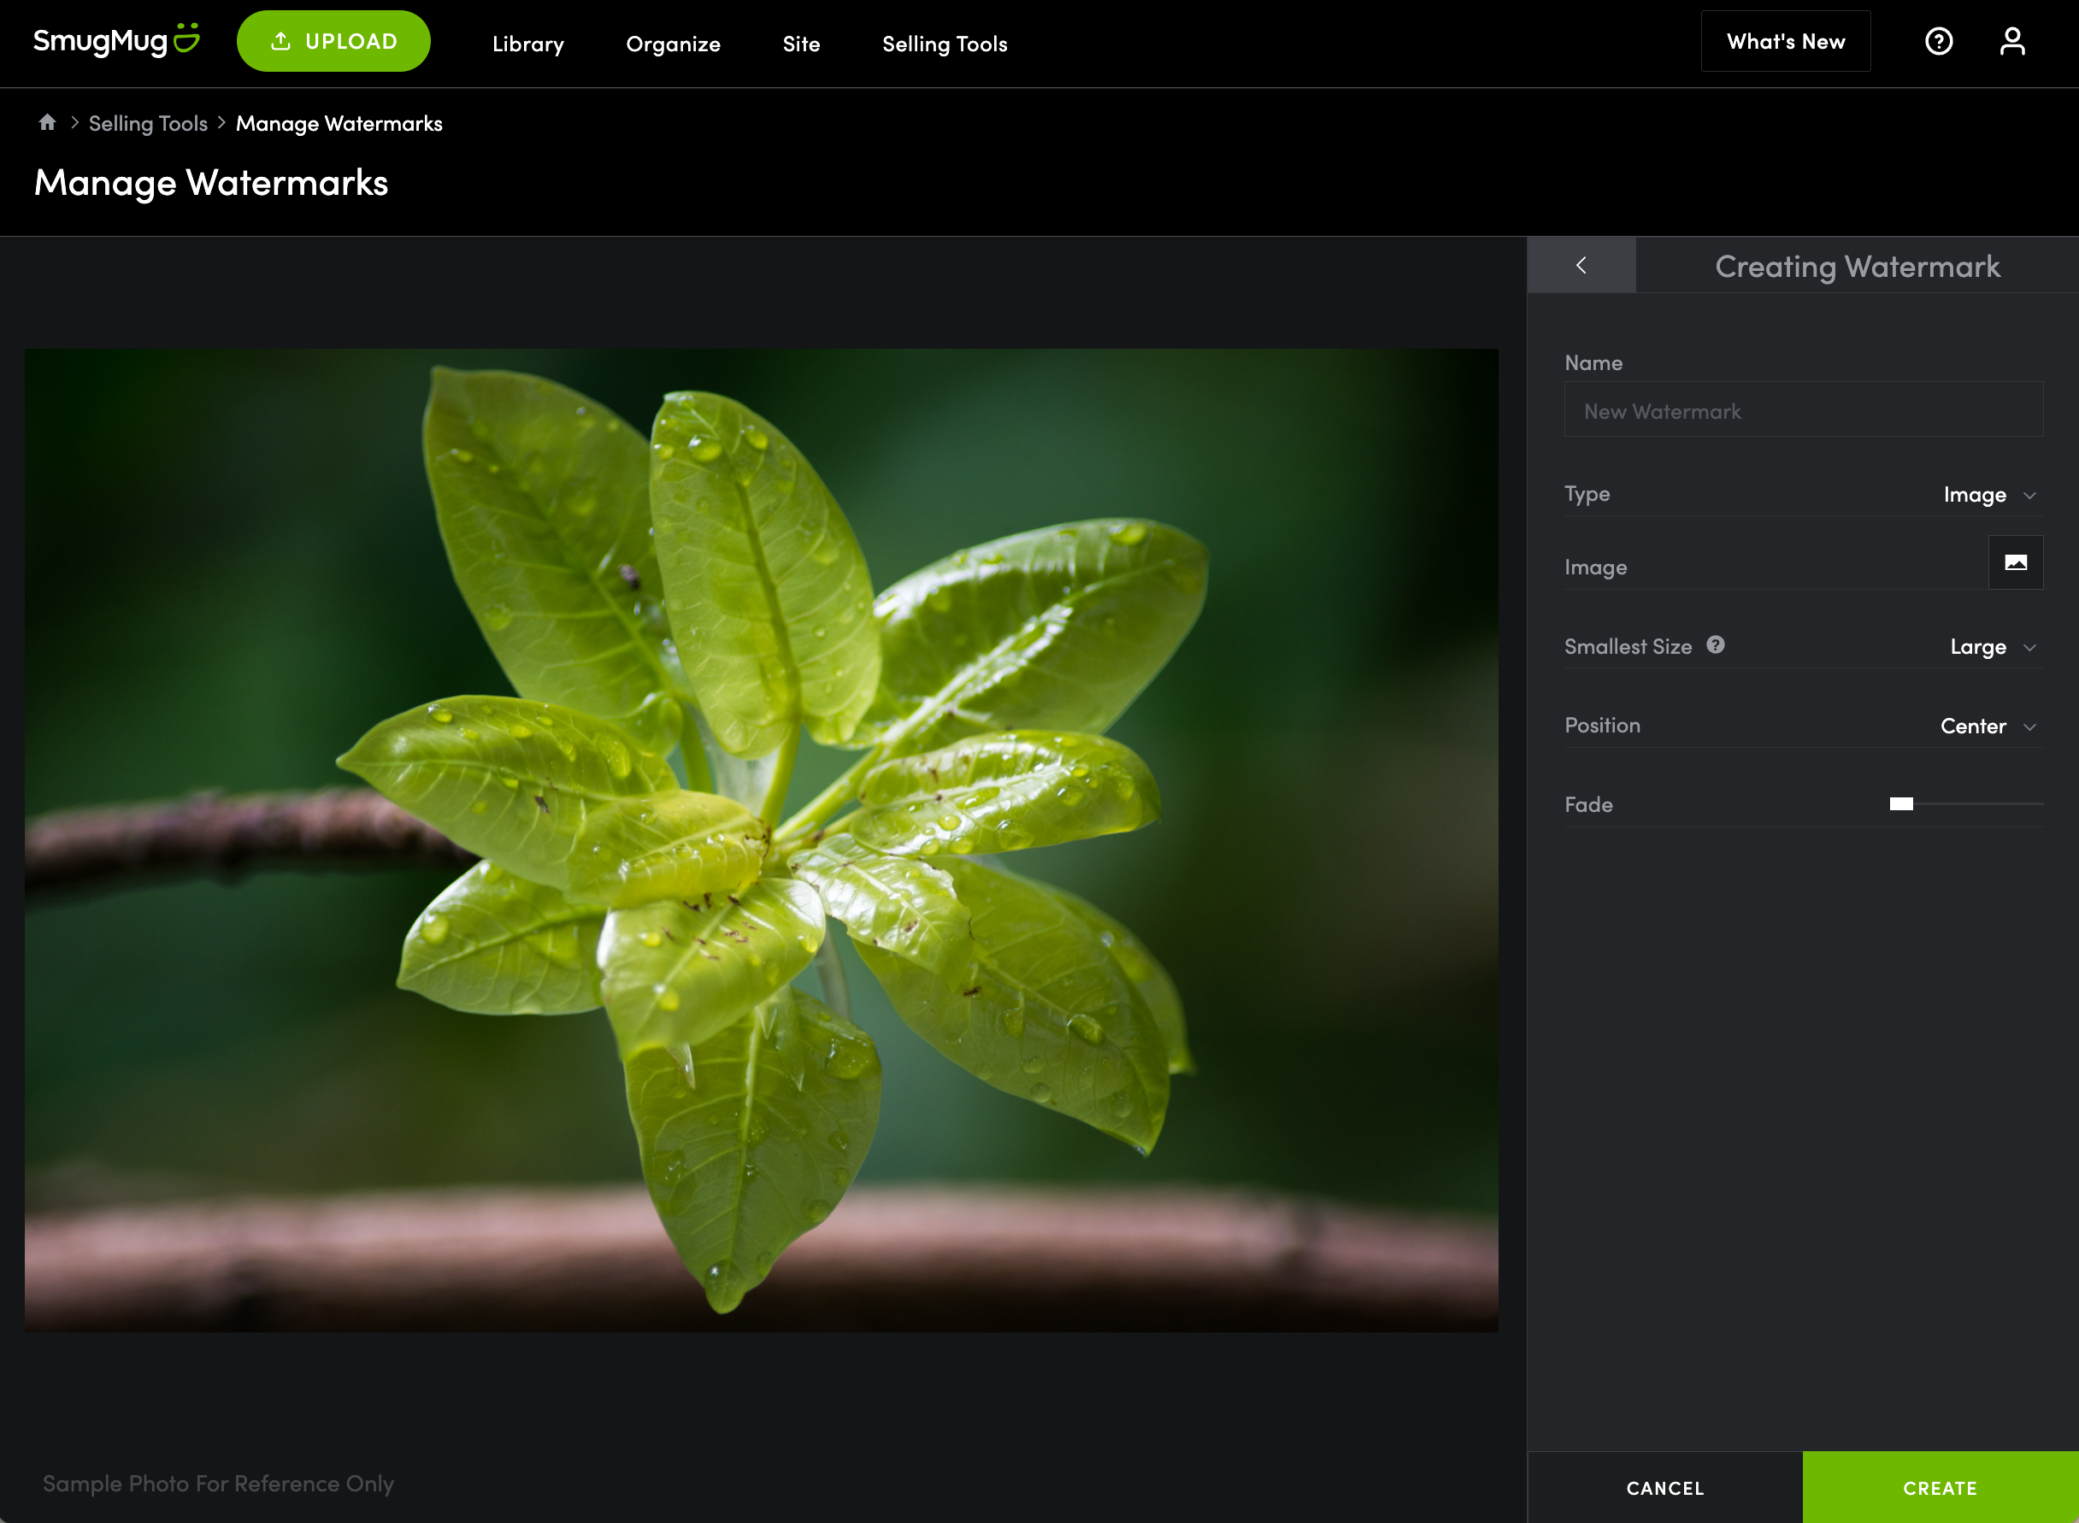The width and height of the screenshot is (2079, 1523).
Task: Click the home breadcrumb icon
Action: (x=48, y=122)
